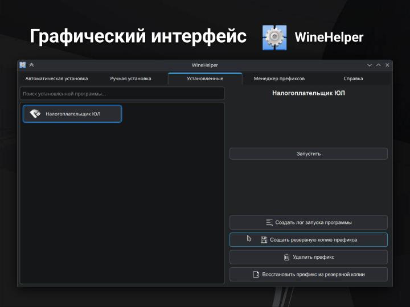Open the Автоматическая установка tab
Screen dimensions: 410x307
[x=56, y=78]
